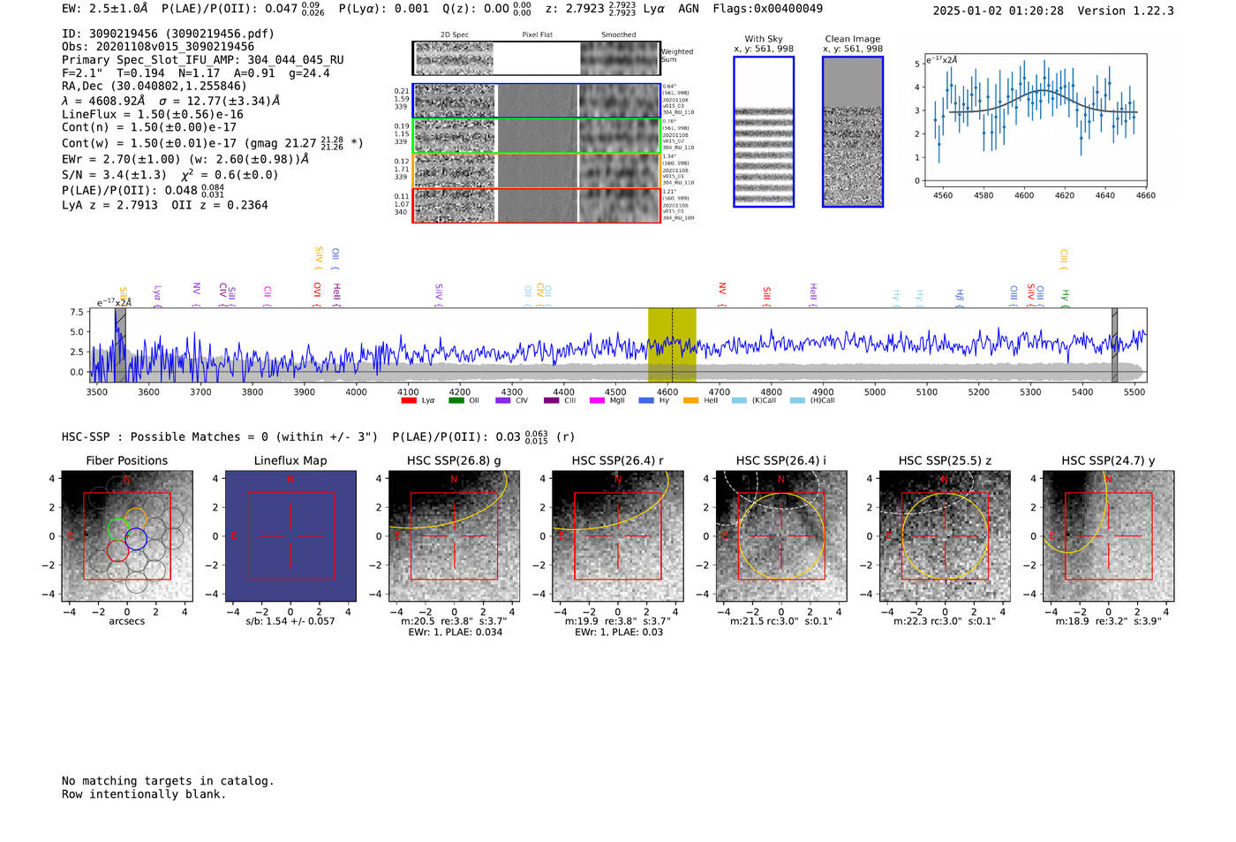Select the HSC SSP(26.4) r image
This screenshot has height=842, width=1236.
pyautogui.click(x=617, y=536)
